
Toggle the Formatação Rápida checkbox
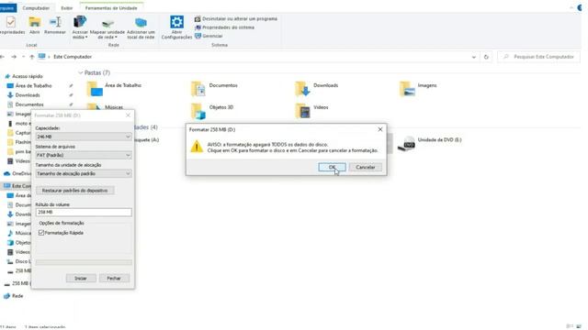click(41, 233)
